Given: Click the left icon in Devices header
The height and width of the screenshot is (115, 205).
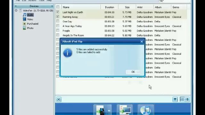Looking at the screenshot, I should click(16, 6).
